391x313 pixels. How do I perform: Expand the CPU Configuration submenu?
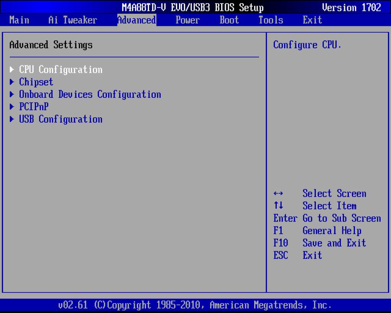(60, 69)
